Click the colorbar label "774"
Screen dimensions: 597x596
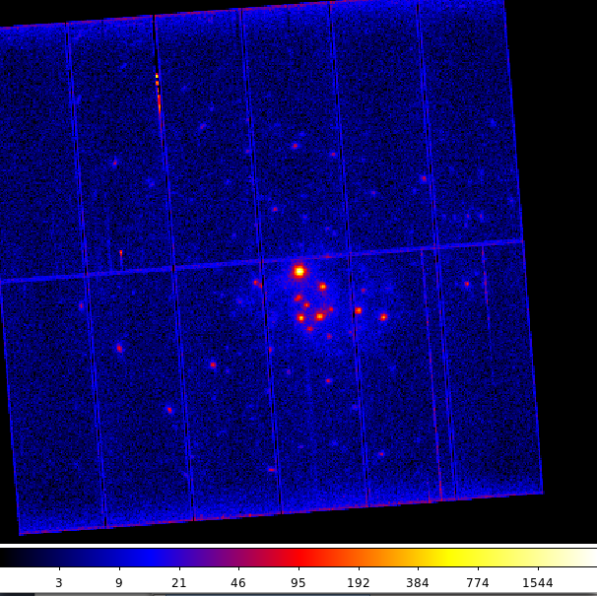click(x=478, y=583)
